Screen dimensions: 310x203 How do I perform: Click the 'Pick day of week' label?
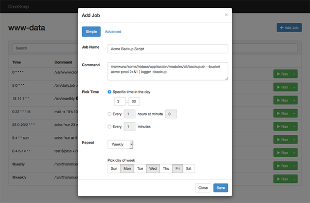click(121, 160)
